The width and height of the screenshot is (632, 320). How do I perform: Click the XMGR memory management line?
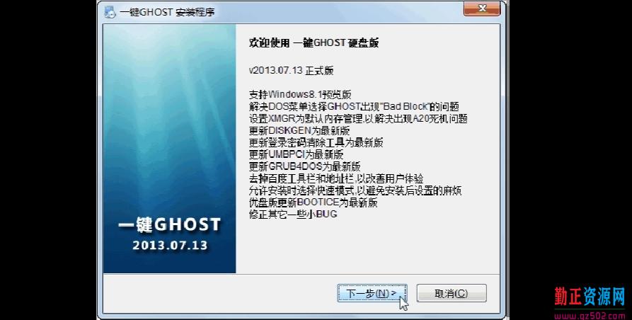tap(358, 119)
